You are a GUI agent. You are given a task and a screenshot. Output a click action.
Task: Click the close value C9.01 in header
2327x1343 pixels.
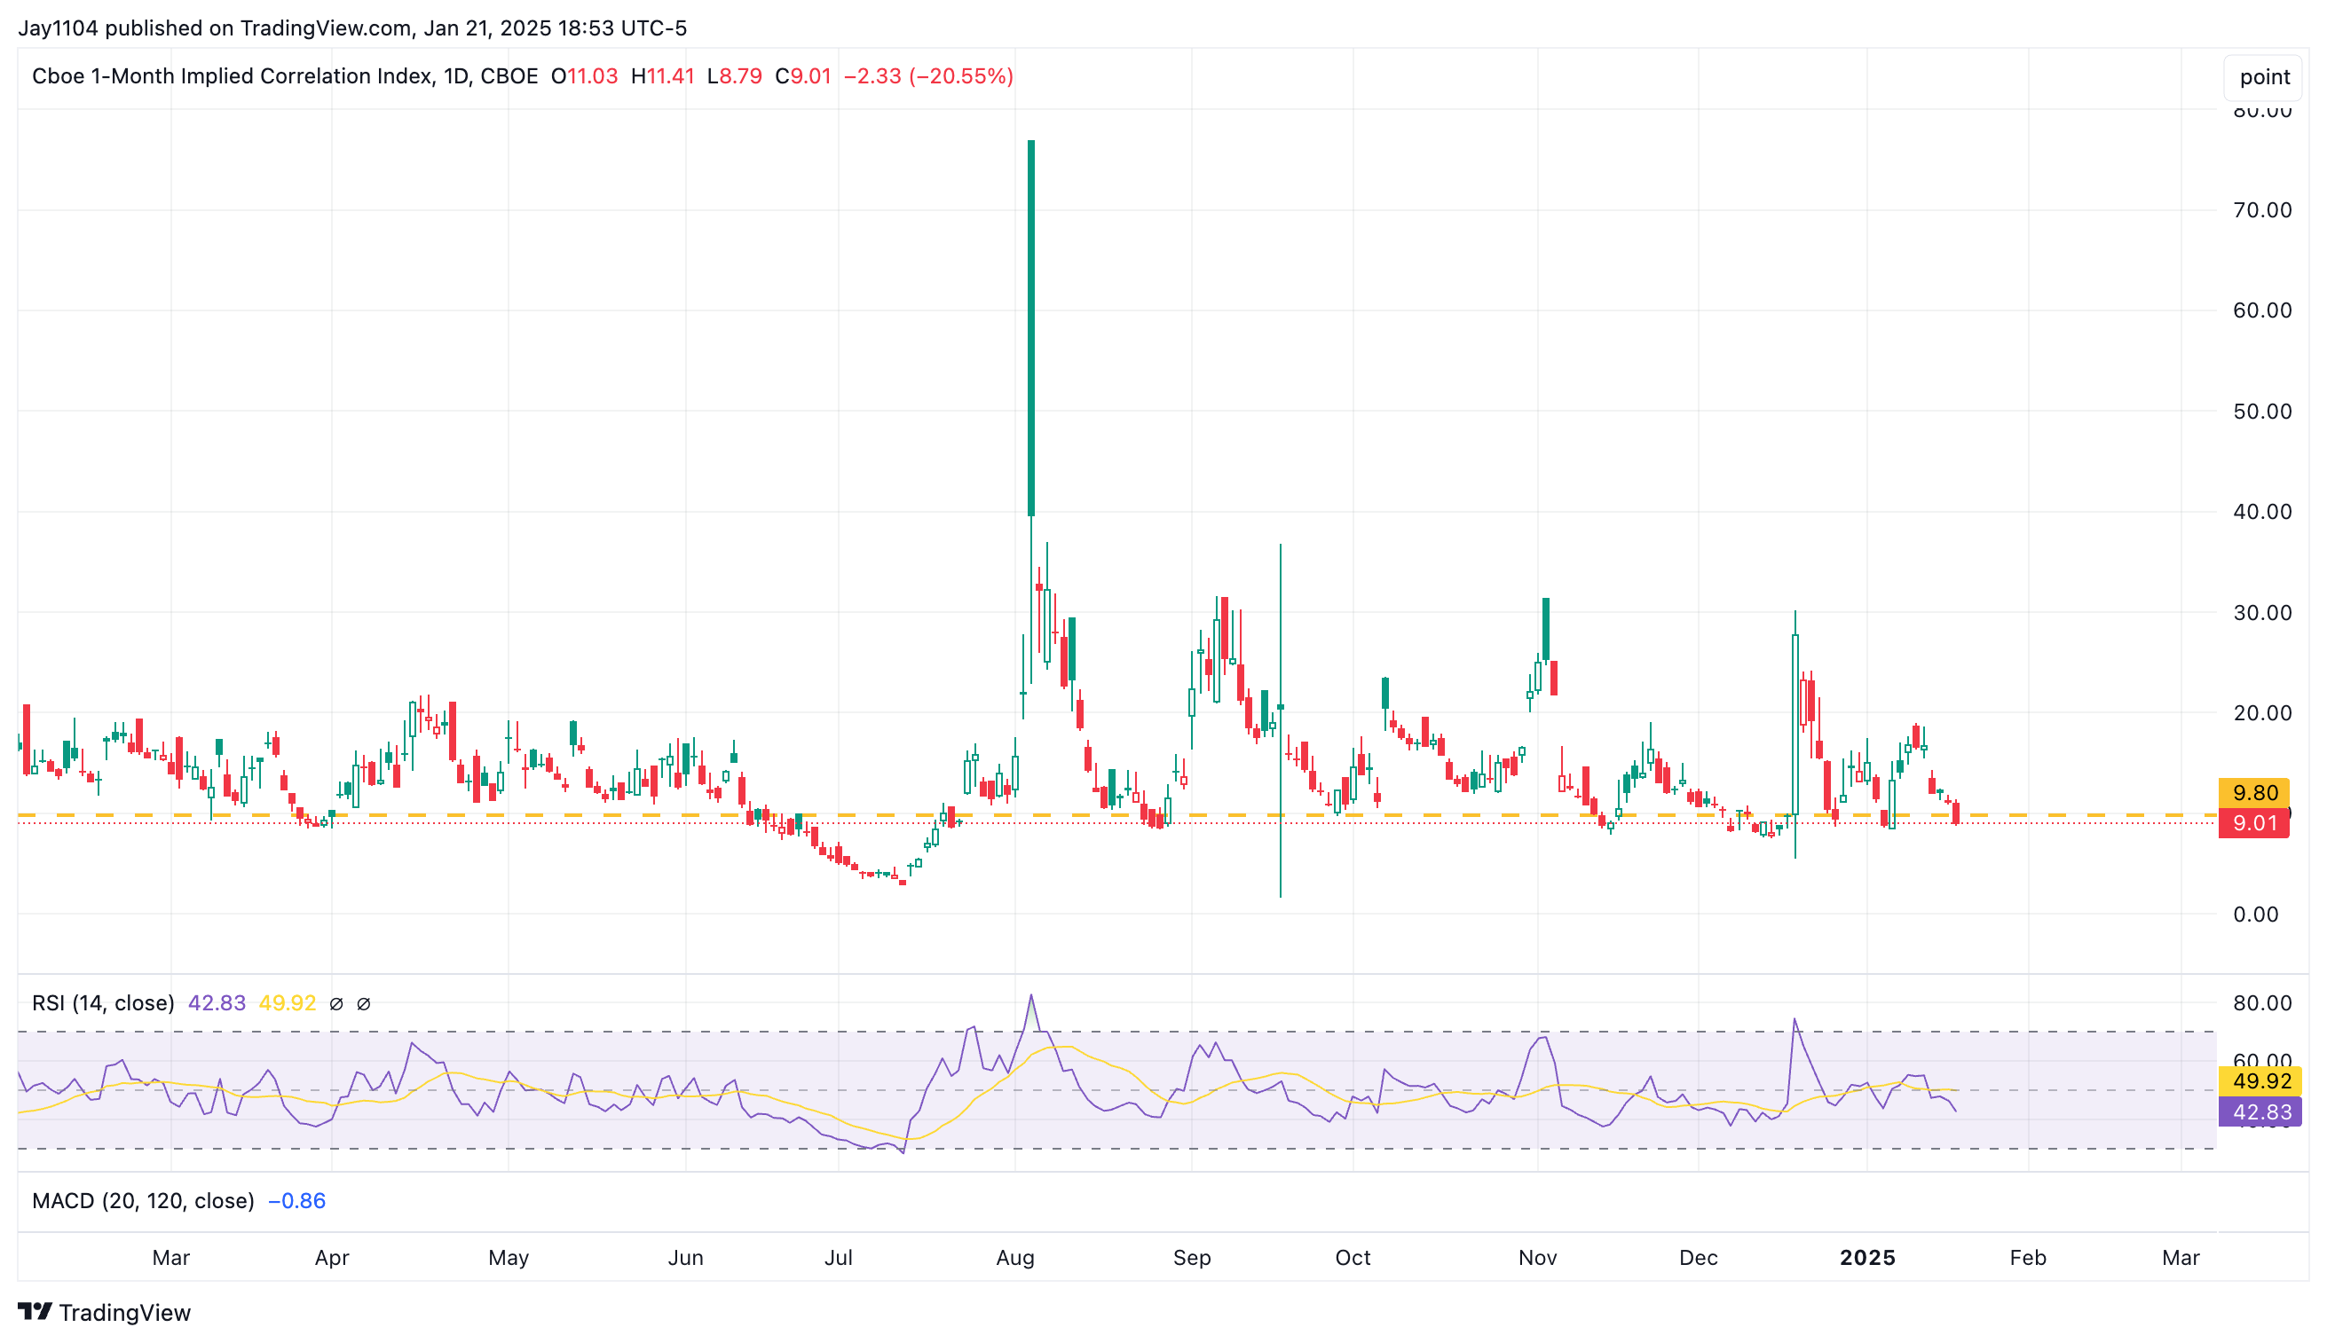click(802, 75)
